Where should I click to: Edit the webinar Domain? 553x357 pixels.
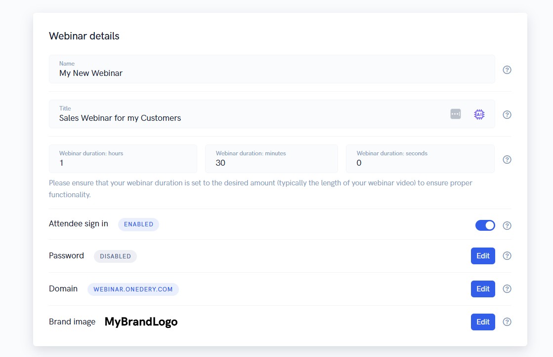point(482,289)
